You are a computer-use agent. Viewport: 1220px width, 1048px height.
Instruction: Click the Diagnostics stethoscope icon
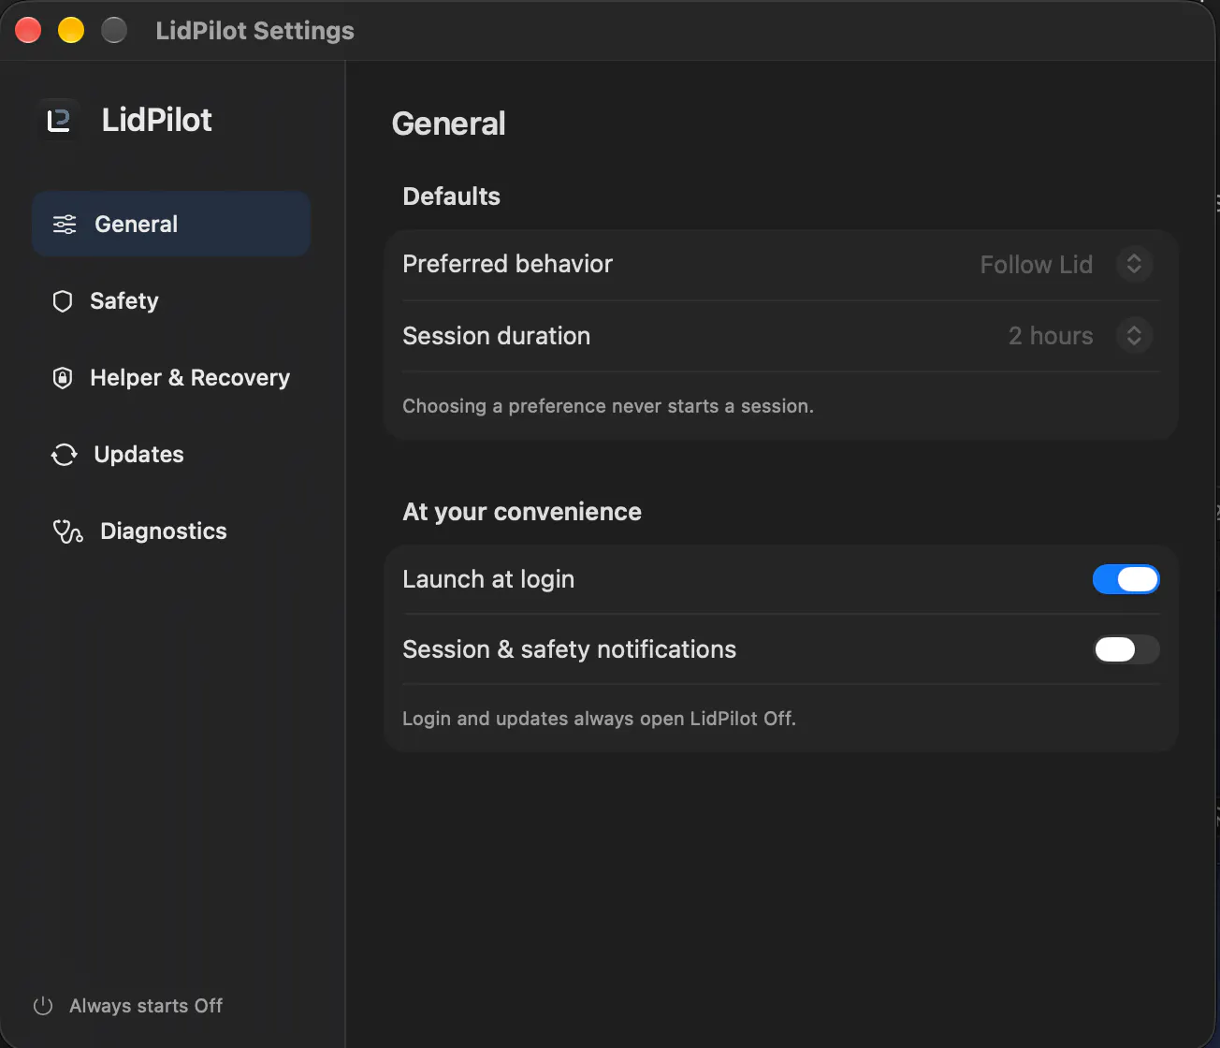point(67,531)
